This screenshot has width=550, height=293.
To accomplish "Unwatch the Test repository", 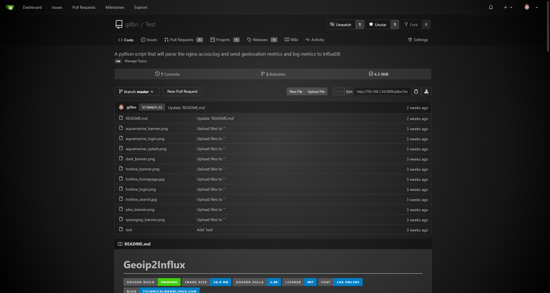I will pos(341,24).
